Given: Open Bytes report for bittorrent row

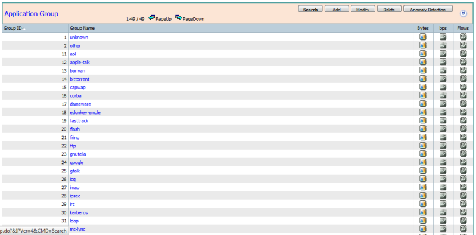Looking at the screenshot, I should point(422,79).
